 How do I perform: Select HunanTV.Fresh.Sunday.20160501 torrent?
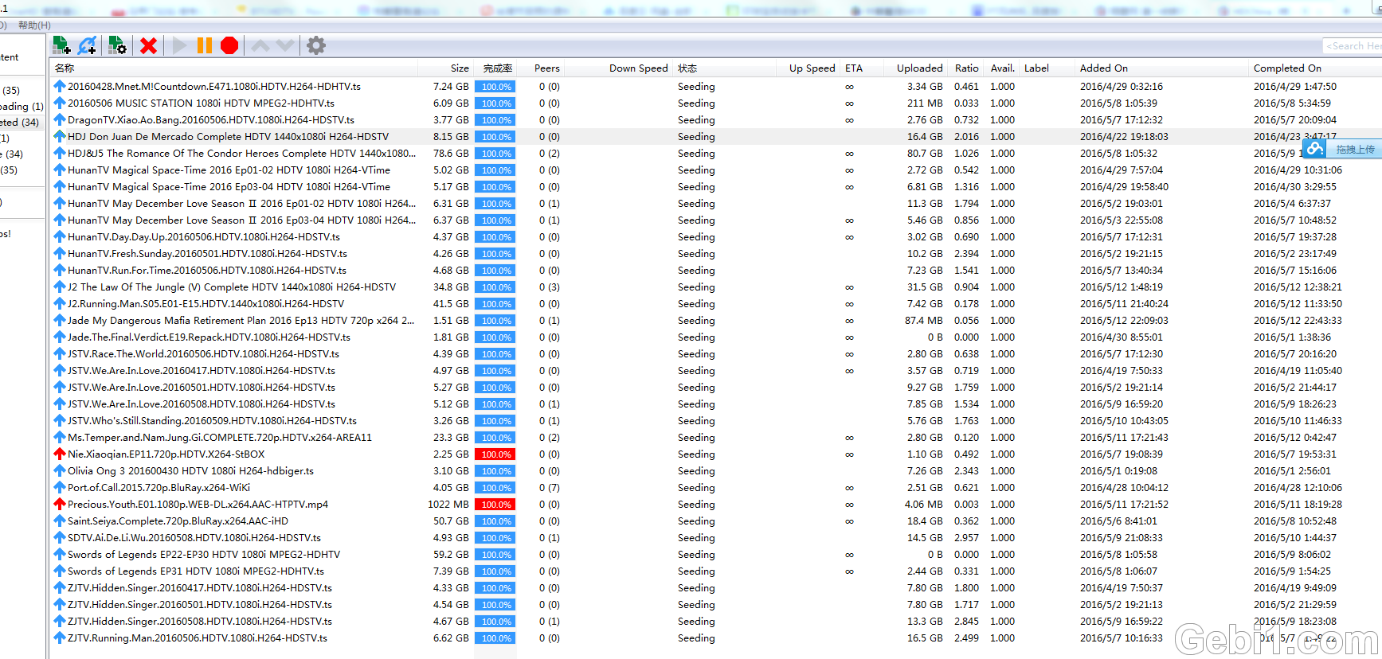[x=207, y=253]
